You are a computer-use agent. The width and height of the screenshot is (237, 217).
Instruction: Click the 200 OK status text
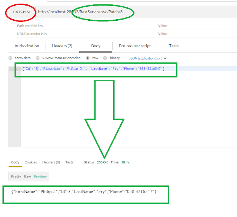click(x=102, y=162)
